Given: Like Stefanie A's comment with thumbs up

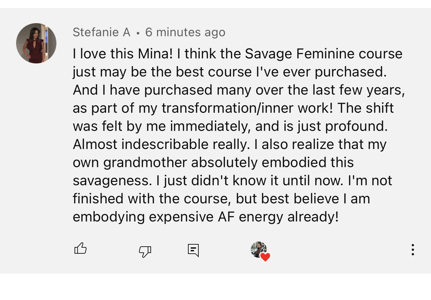Looking at the screenshot, I should 81,249.
